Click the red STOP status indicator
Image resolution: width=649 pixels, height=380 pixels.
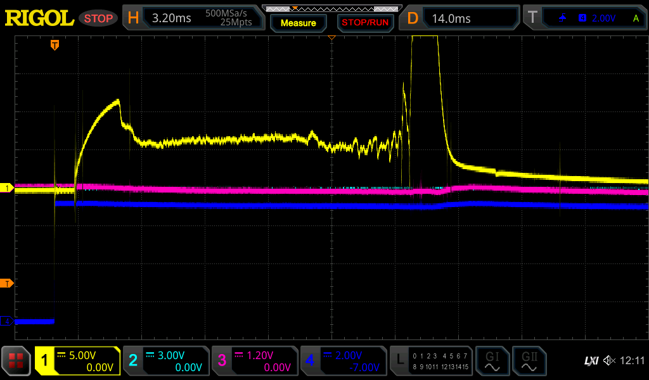pyautogui.click(x=98, y=18)
